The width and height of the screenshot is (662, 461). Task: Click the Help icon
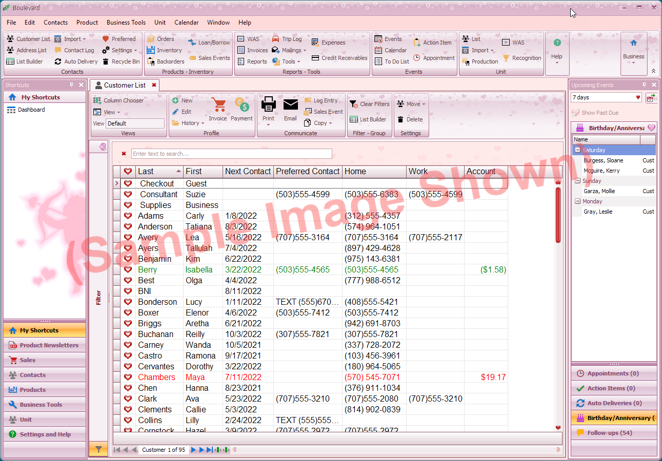(557, 43)
